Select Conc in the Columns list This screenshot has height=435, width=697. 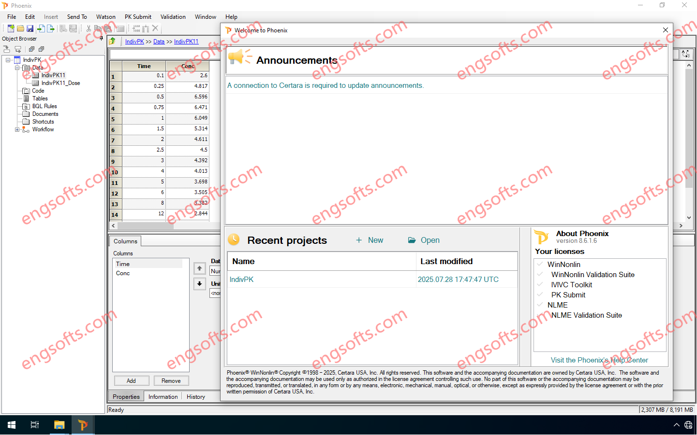pos(123,273)
